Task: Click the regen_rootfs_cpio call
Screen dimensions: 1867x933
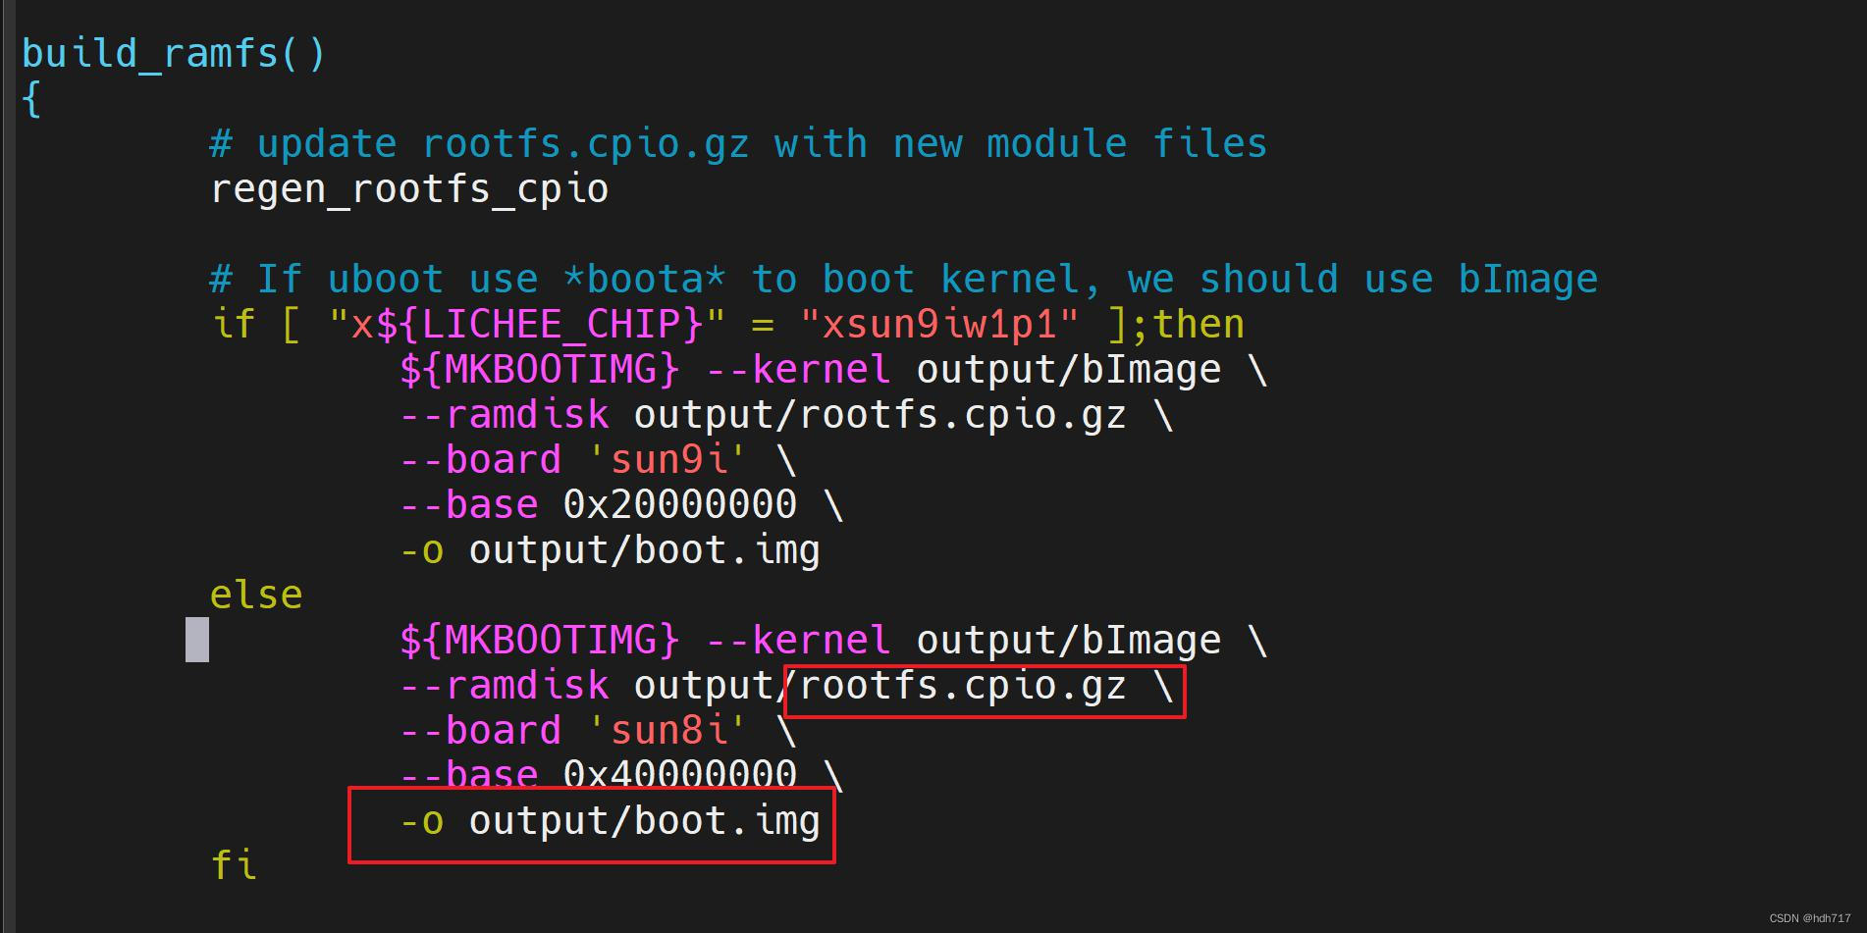Action: point(409,188)
